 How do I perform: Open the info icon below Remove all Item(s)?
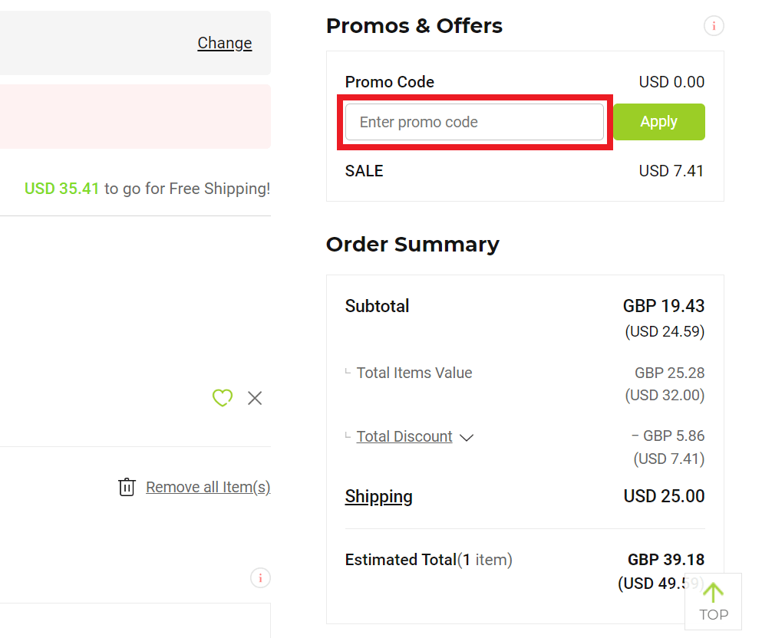(260, 577)
